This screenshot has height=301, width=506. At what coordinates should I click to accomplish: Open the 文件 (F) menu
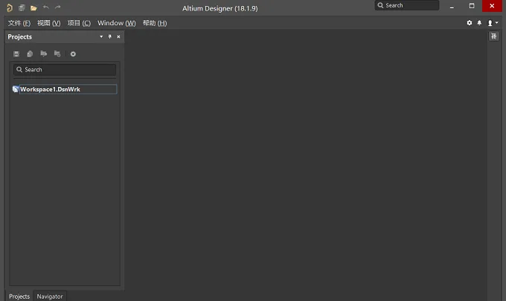click(x=19, y=23)
